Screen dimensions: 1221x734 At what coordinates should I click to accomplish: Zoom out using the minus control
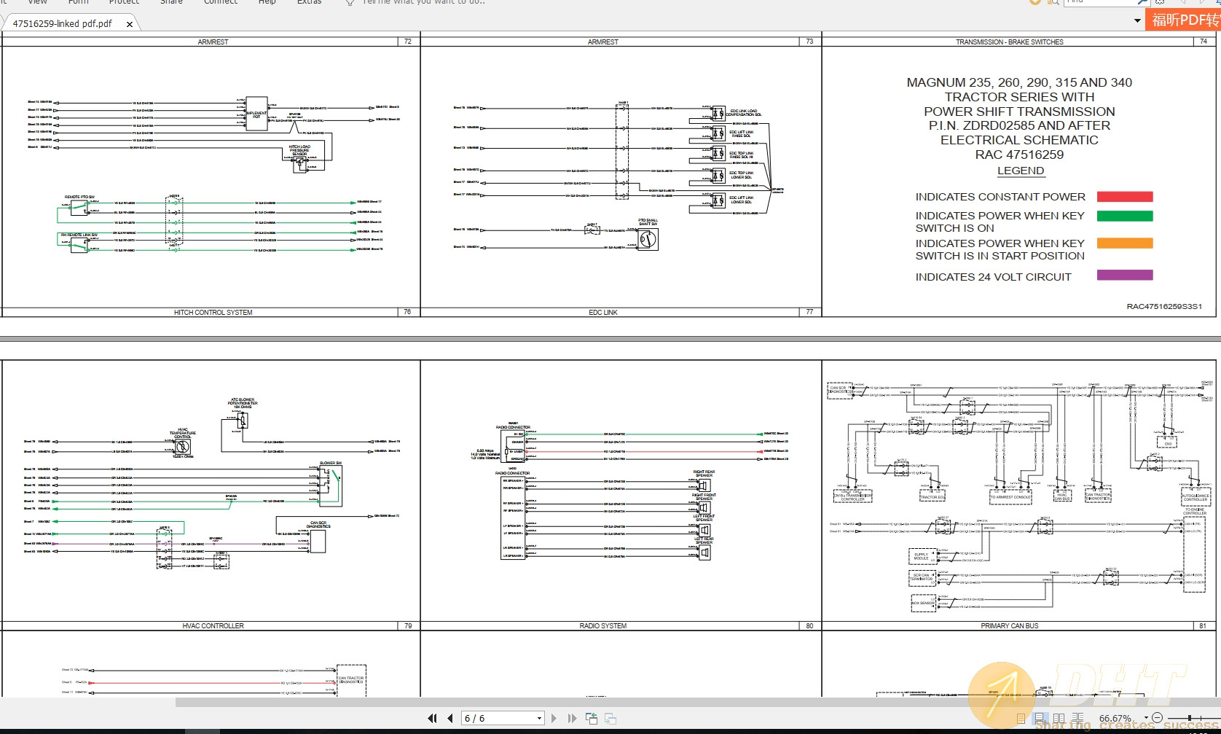[1158, 718]
